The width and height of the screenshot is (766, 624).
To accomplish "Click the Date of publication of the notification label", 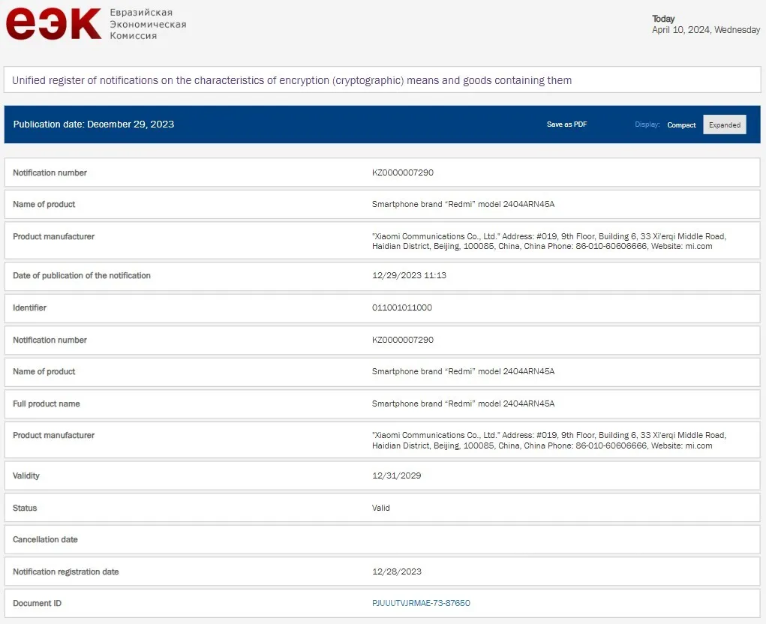I will 82,275.
